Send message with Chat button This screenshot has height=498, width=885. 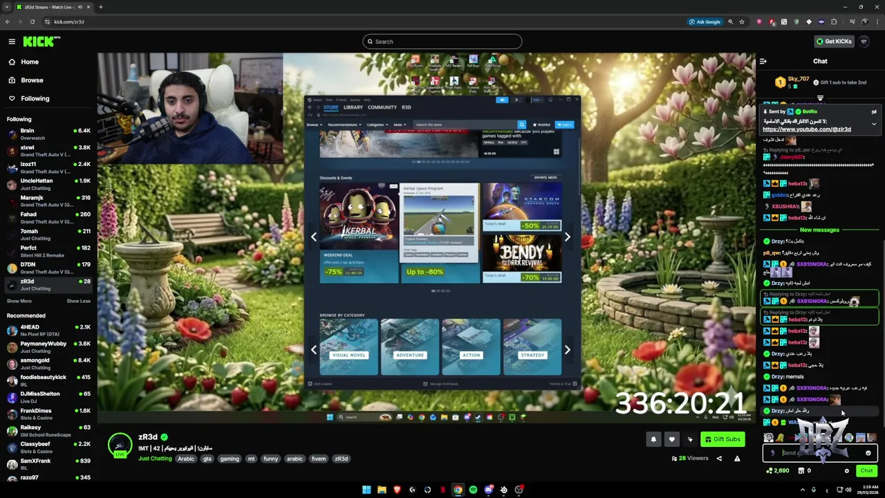866,471
